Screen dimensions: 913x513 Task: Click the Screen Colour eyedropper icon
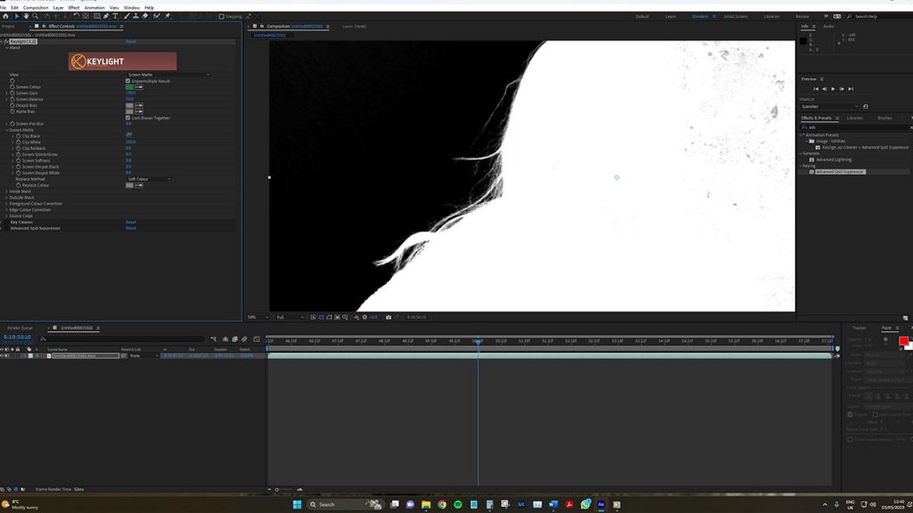pos(139,87)
